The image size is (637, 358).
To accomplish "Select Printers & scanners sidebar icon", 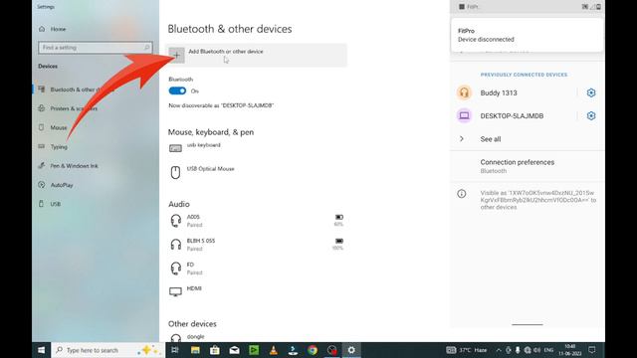I will click(42, 108).
